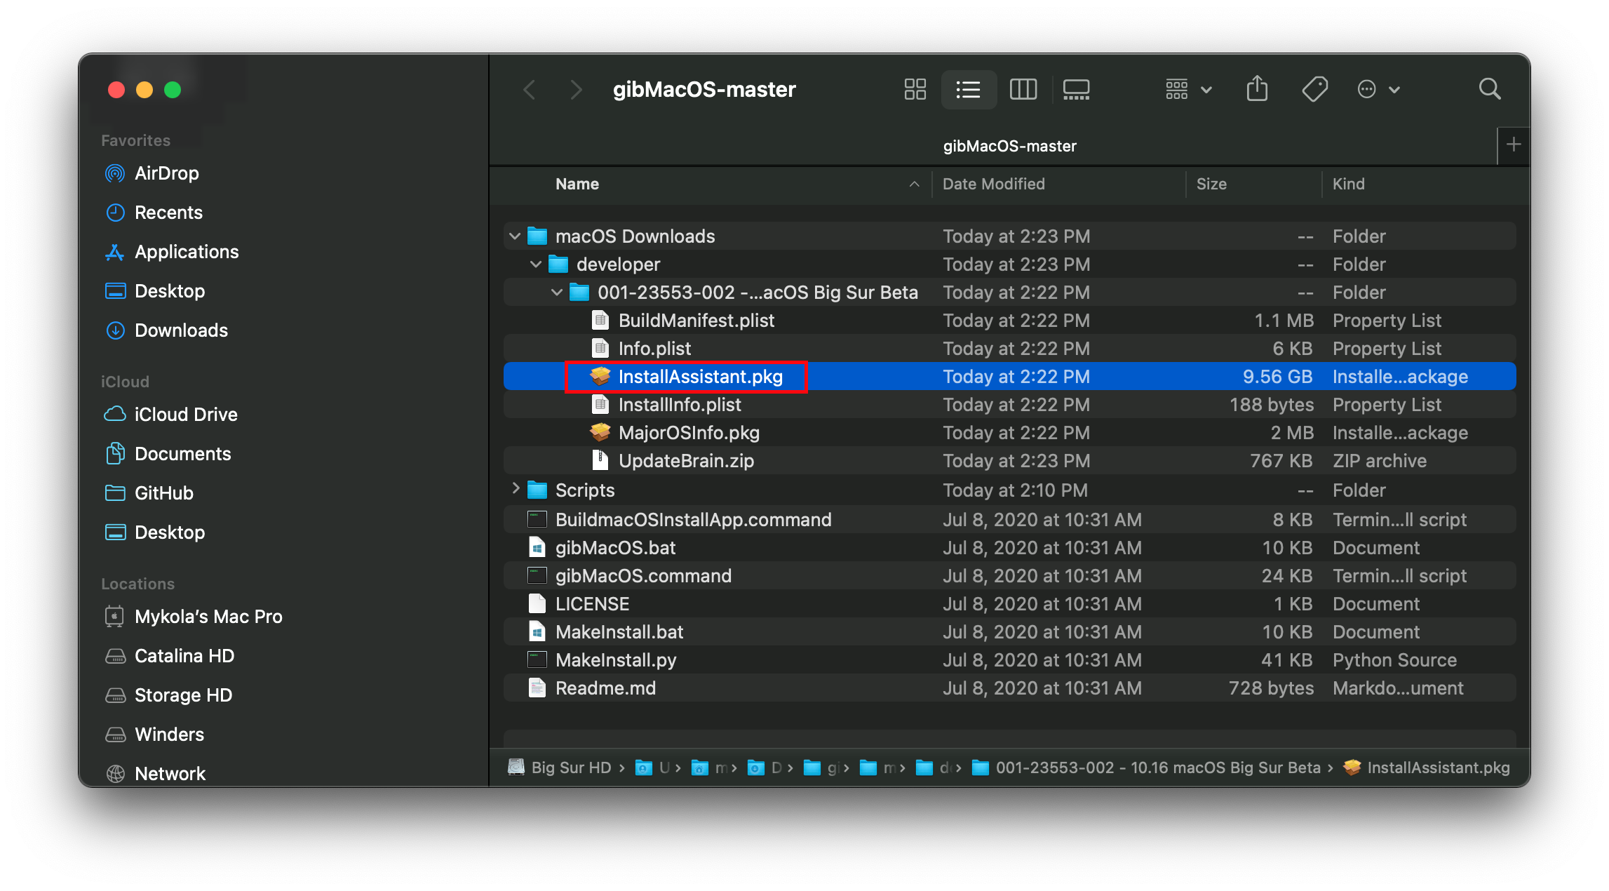Screen dimensions: 1609x891
Task: Collapse the 001-23553-002 Big Sur Beta folder
Action: coord(557,293)
